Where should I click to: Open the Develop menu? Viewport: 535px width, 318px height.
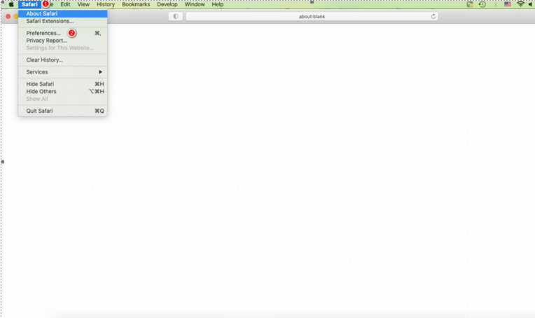tap(167, 4)
